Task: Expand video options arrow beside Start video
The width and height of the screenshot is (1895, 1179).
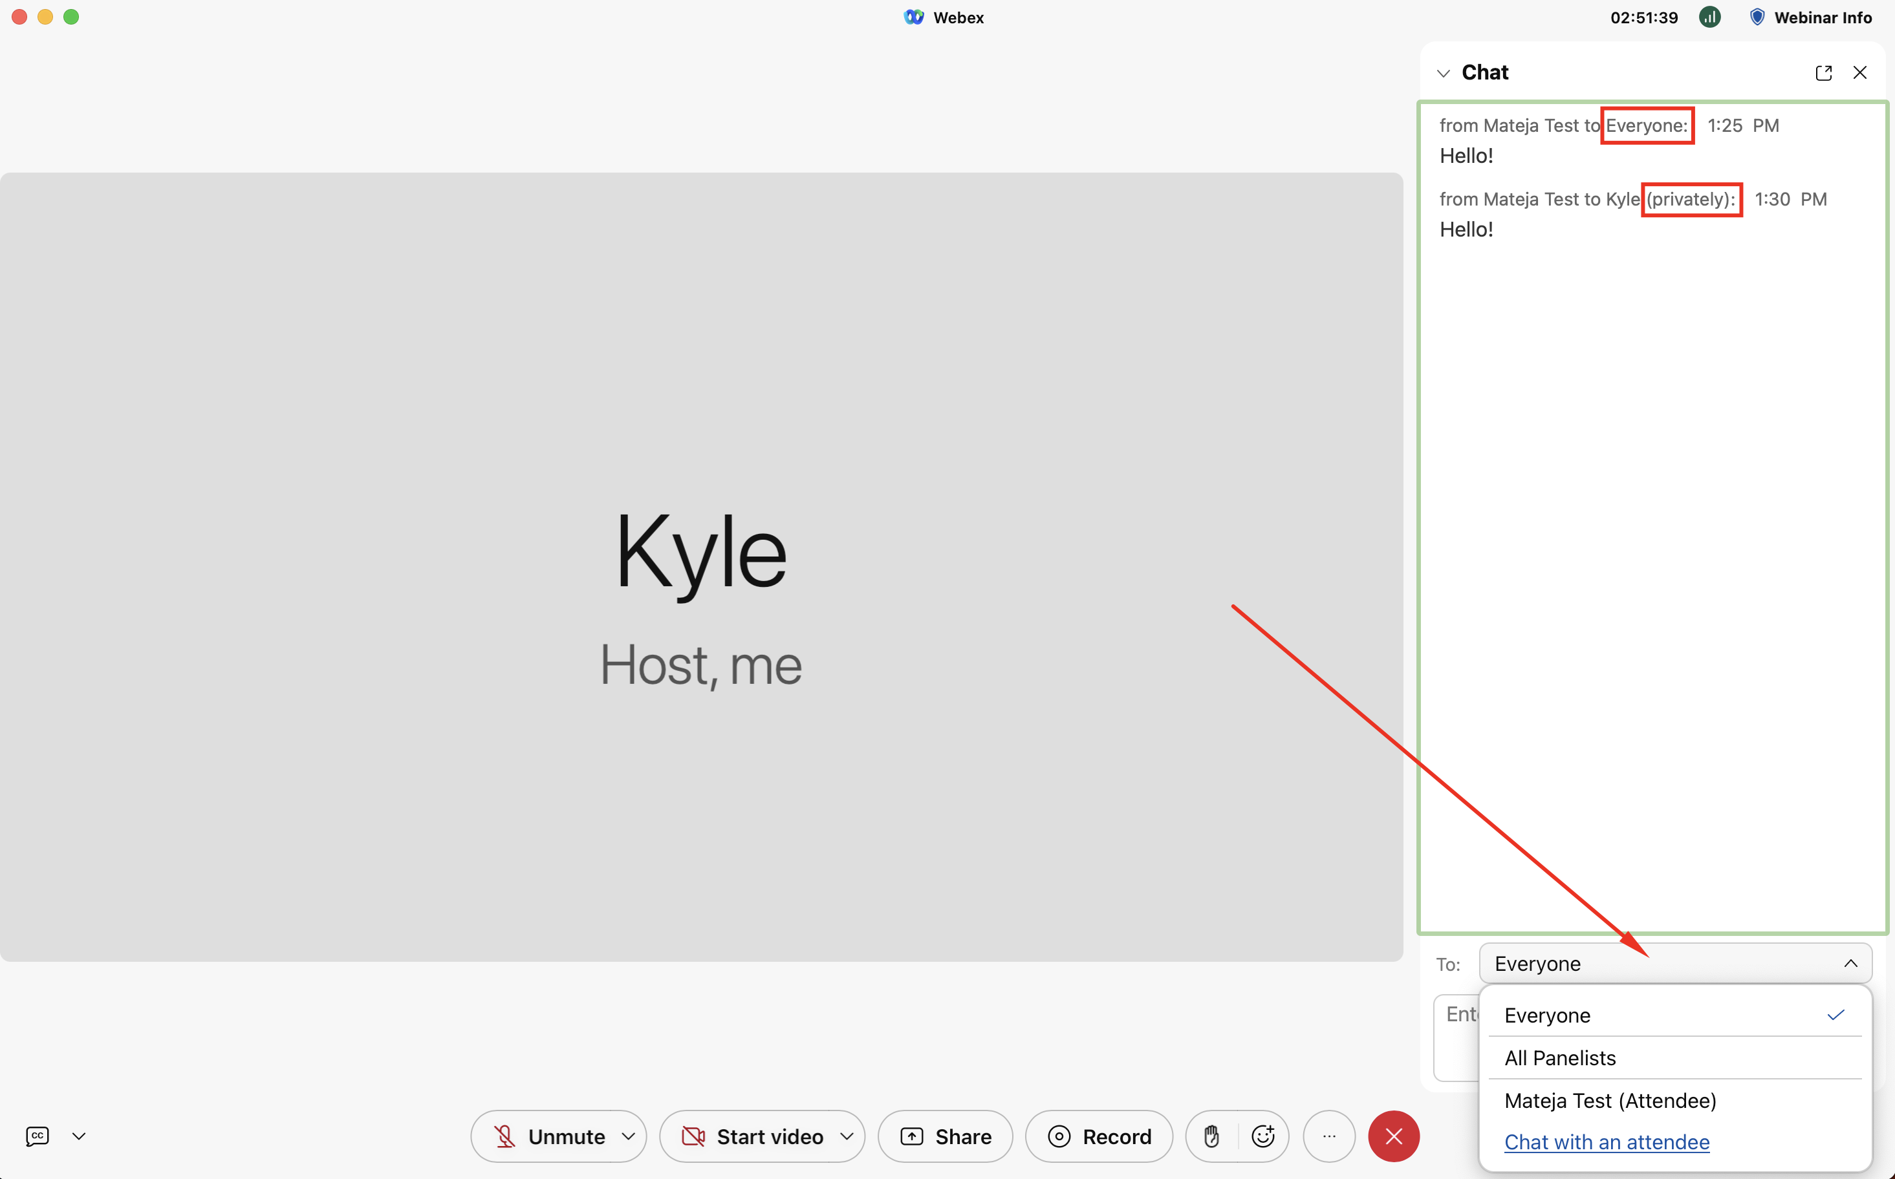Action: point(847,1136)
